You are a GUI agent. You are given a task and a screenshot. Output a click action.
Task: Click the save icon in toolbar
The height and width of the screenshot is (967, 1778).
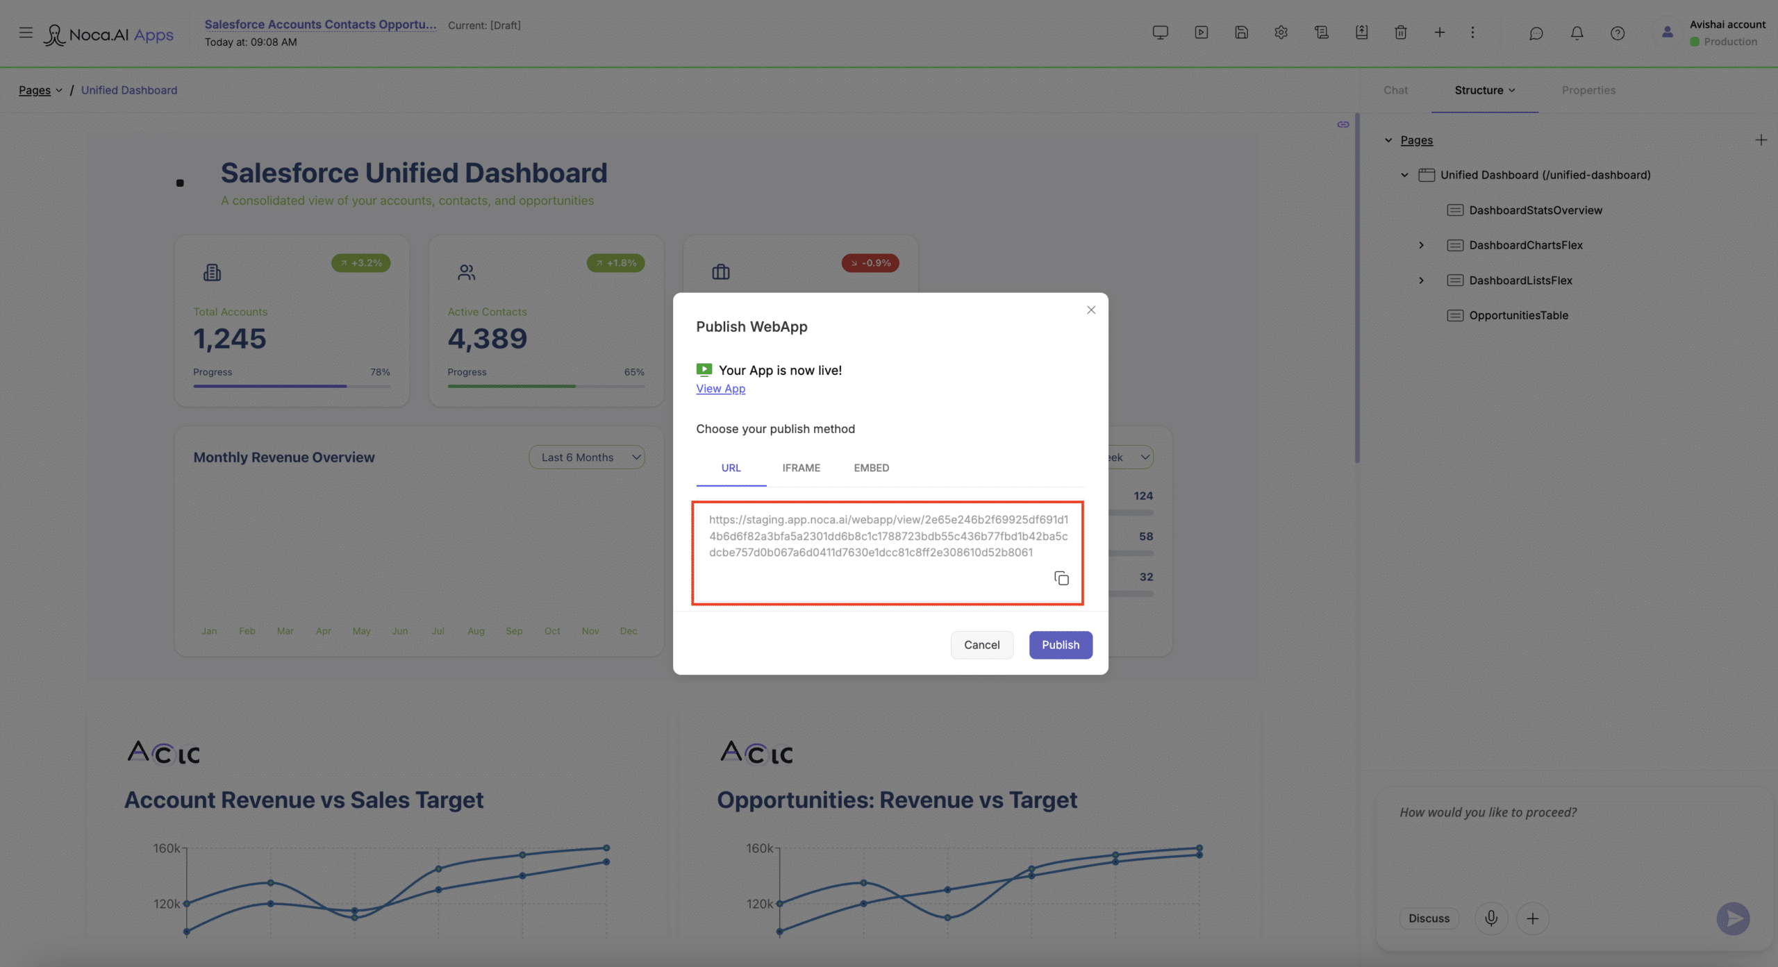(1241, 33)
